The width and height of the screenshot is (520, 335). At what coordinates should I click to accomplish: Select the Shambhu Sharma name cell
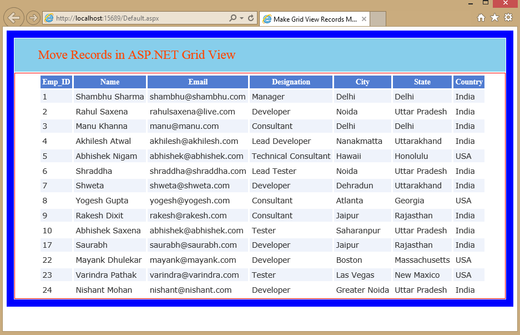pyautogui.click(x=110, y=97)
